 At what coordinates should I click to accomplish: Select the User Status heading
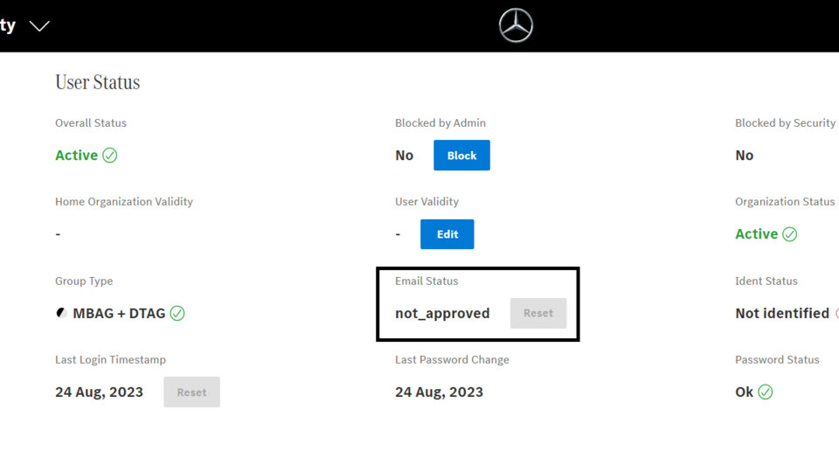click(x=97, y=82)
